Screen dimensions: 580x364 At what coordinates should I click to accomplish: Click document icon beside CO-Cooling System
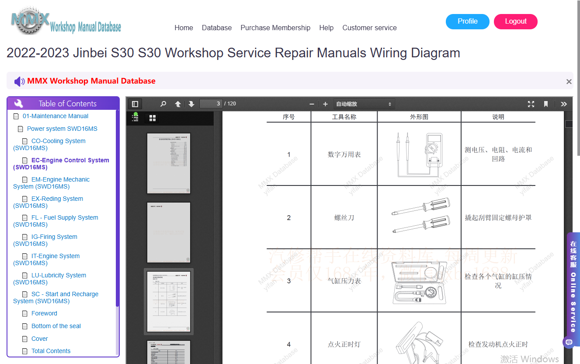click(x=25, y=141)
